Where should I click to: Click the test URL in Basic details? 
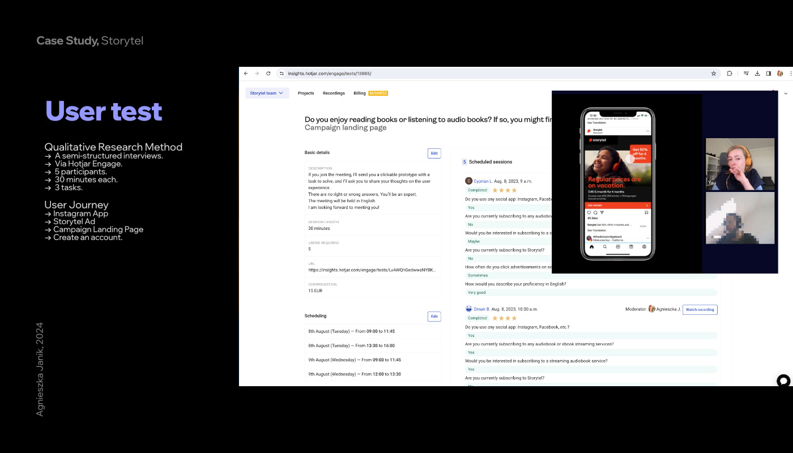point(372,270)
